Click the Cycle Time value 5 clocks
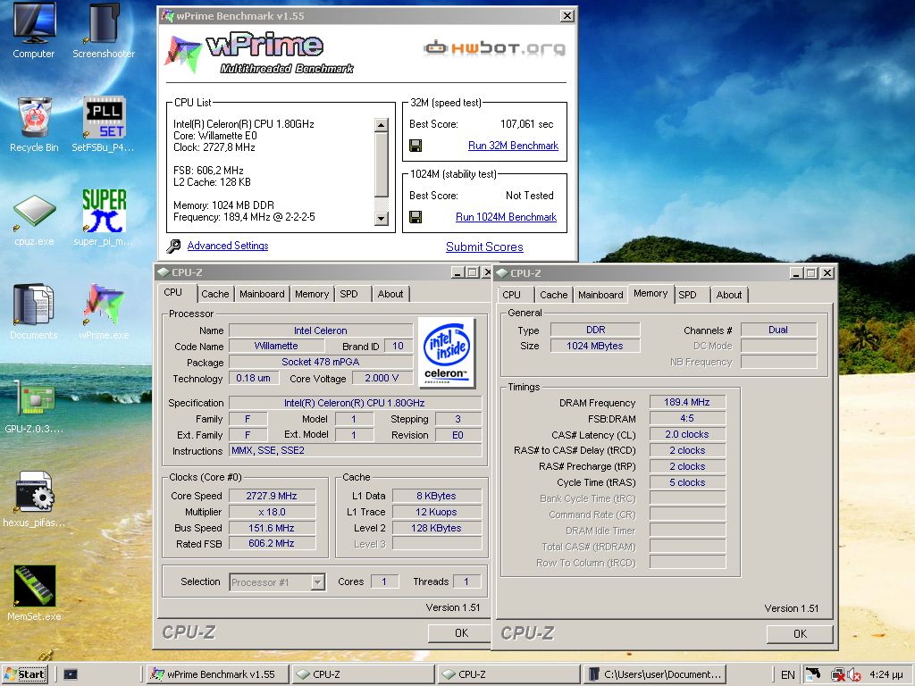The width and height of the screenshot is (915, 686). pyautogui.click(x=687, y=482)
